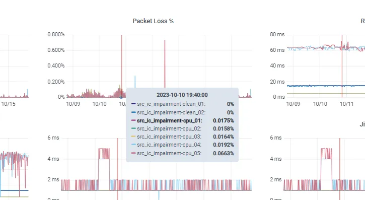Click the 0.800% y-axis label
Viewport: 365px width, 200px height.
click(x=56, y=34)
